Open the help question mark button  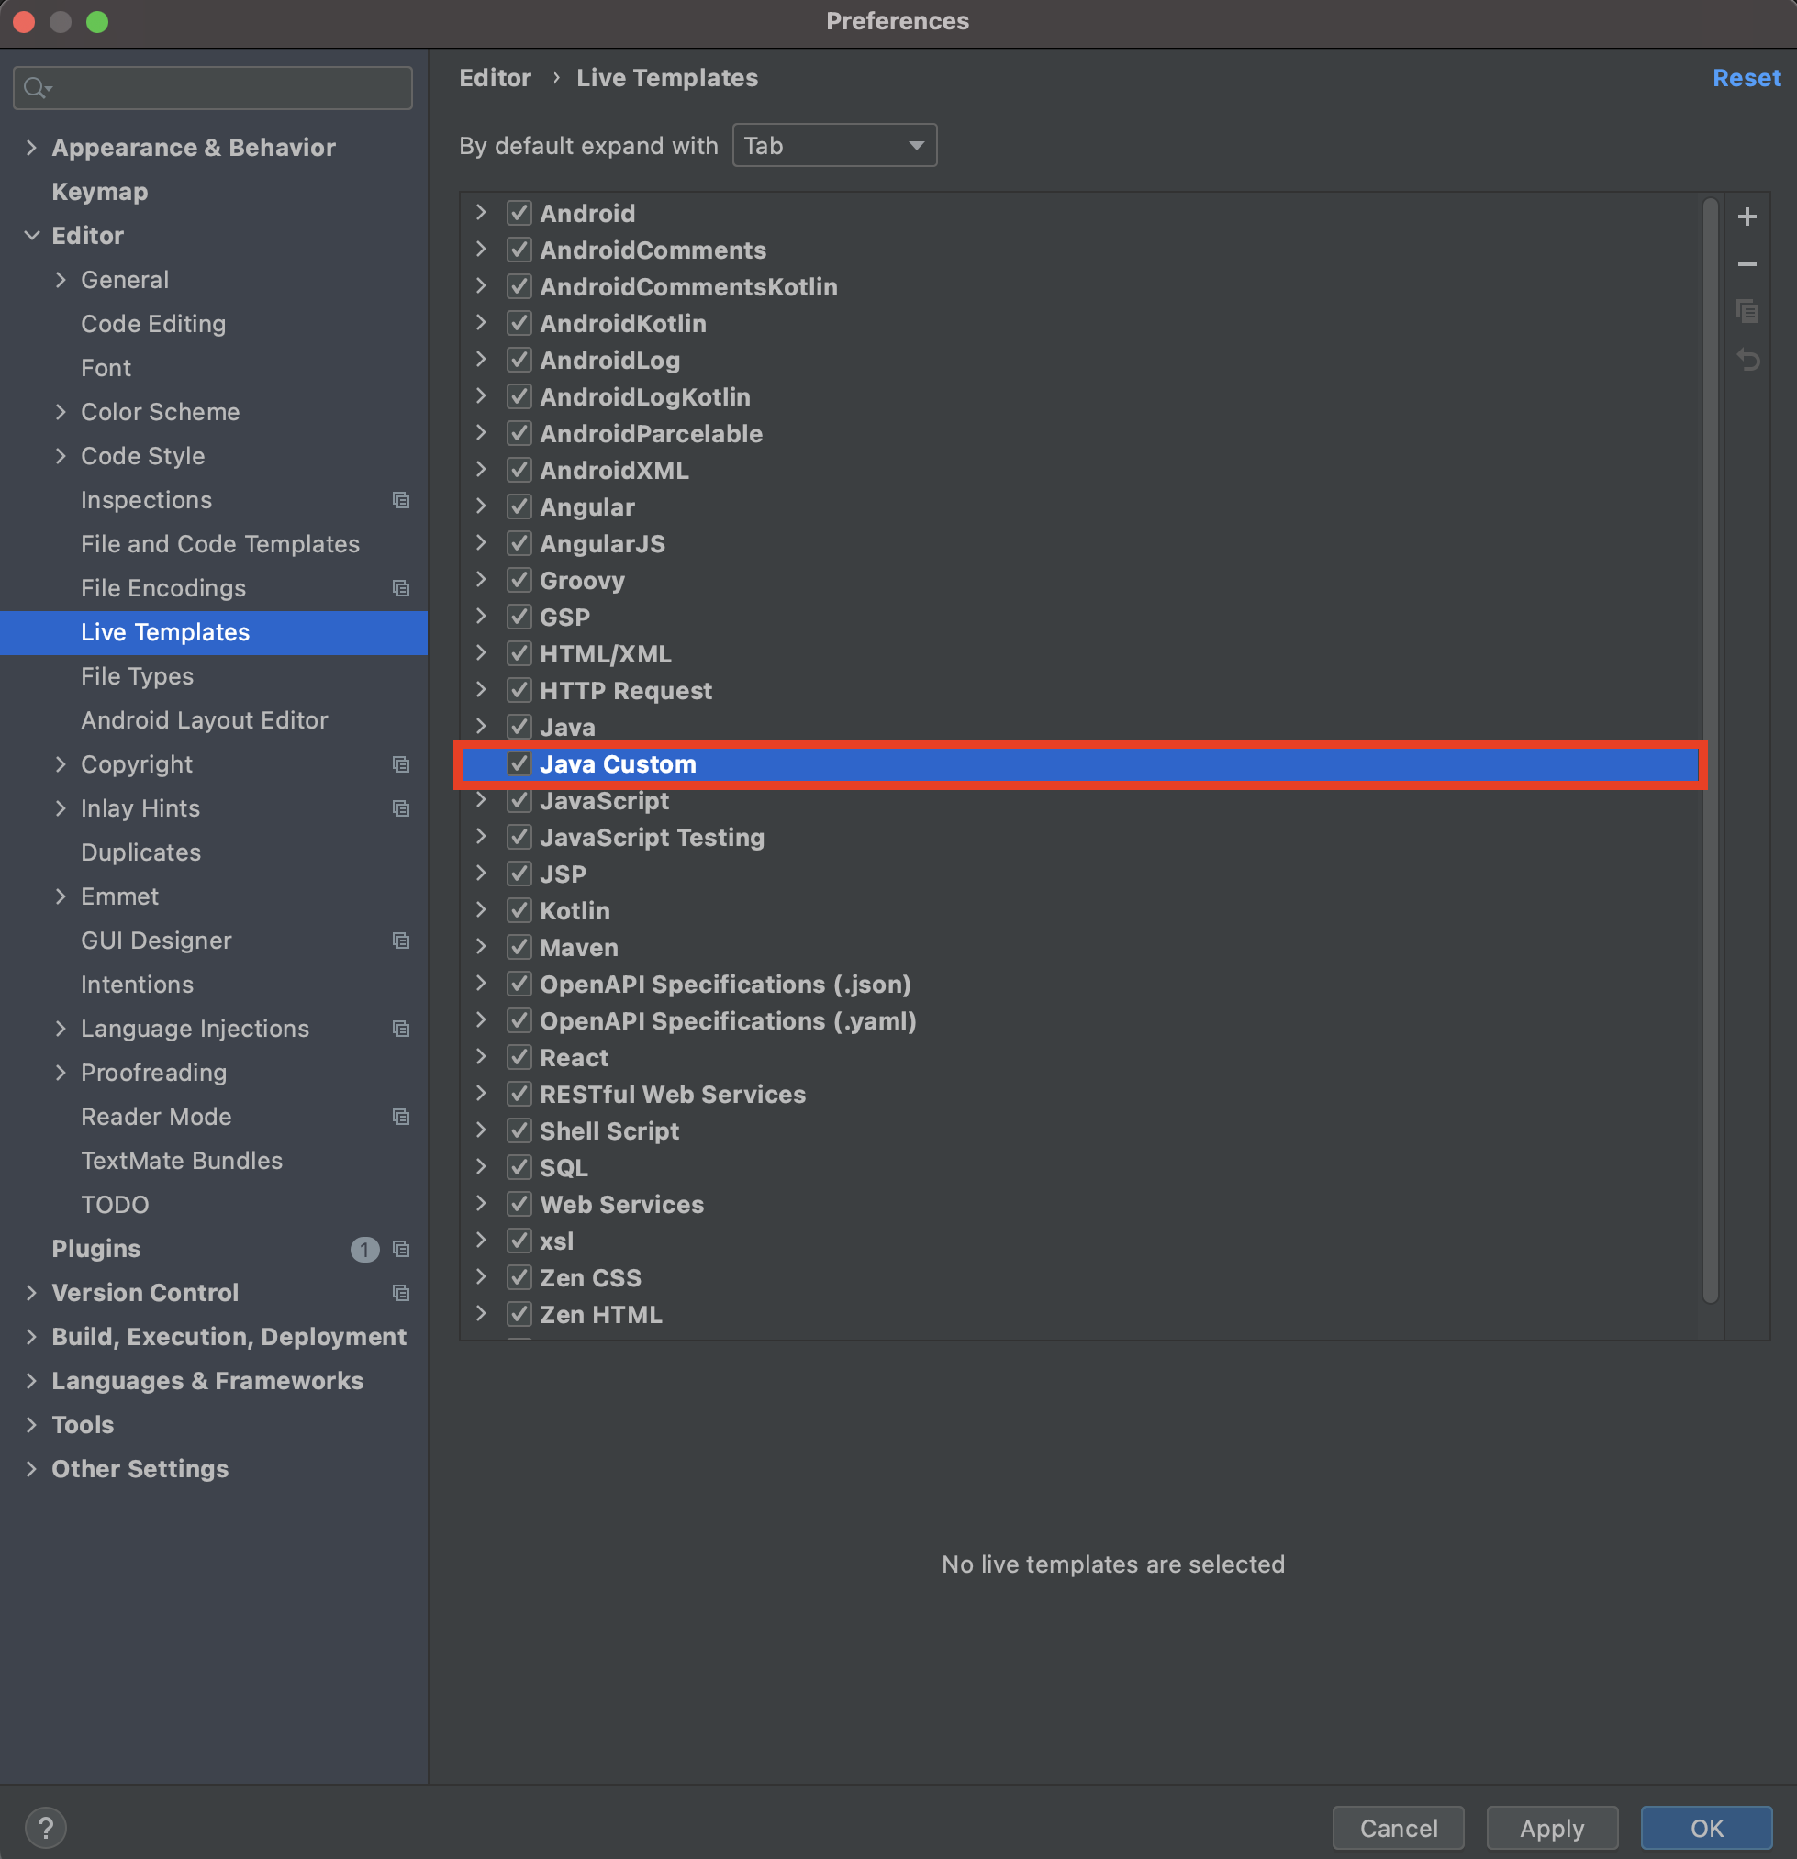[x=46, y=1828]
